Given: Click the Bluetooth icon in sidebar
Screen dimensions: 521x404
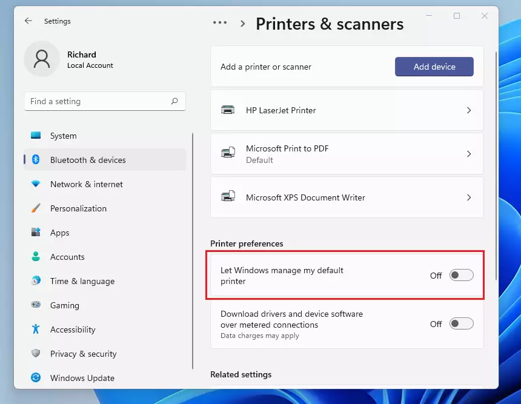Looking at the screenshot, I should (x=36, y=159).
